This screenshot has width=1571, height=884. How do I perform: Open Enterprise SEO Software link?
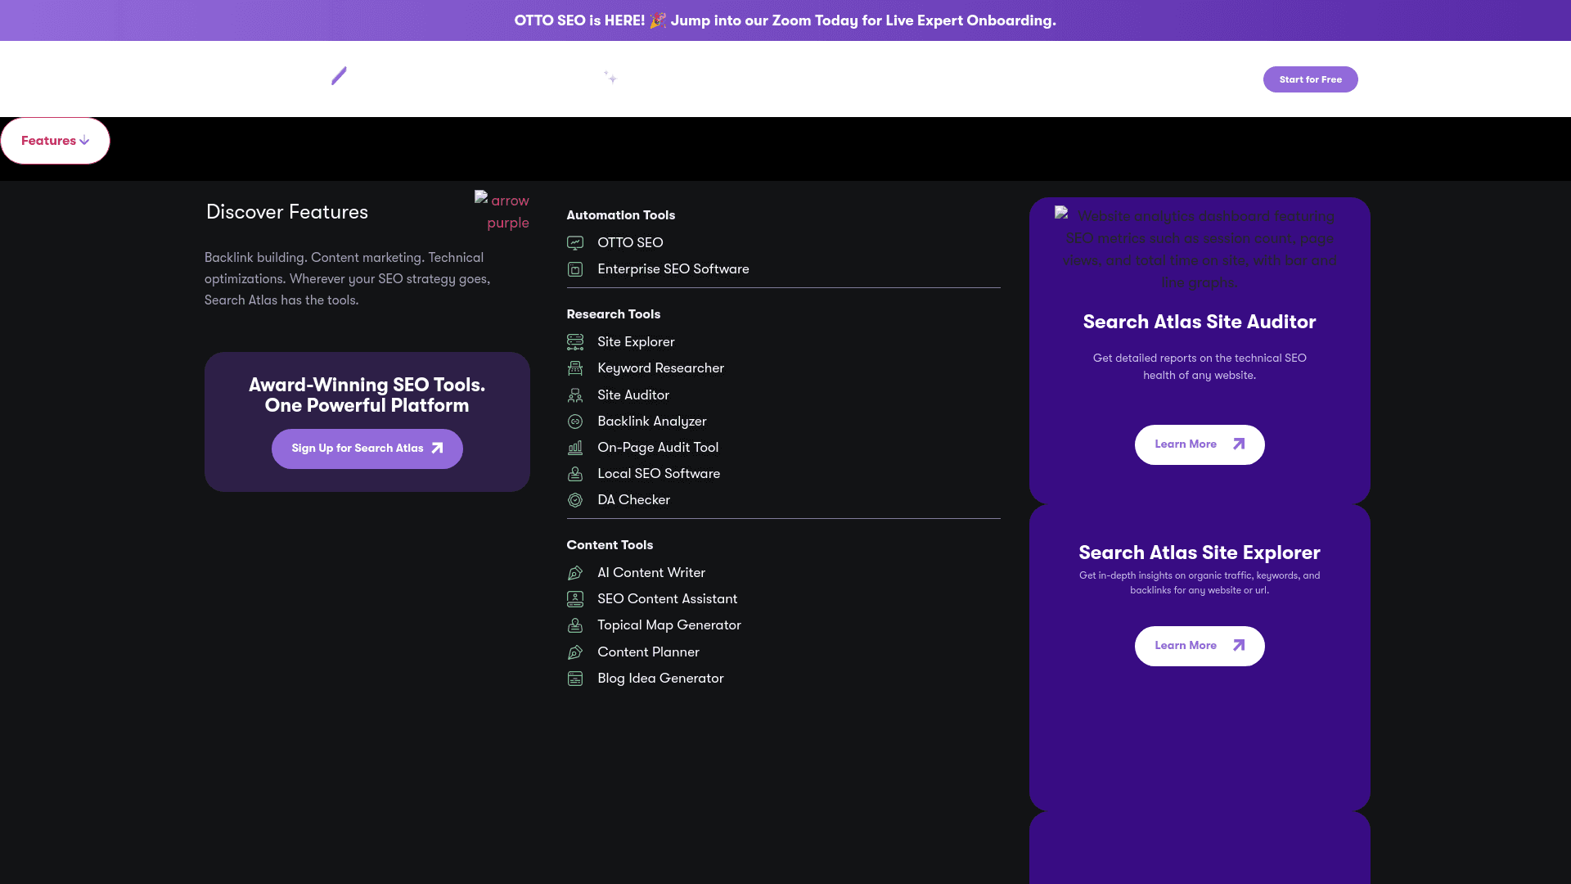(x=673, y=269)
